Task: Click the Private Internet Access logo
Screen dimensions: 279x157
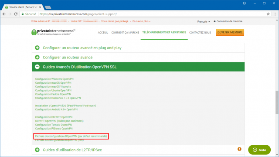Action: 53,32
